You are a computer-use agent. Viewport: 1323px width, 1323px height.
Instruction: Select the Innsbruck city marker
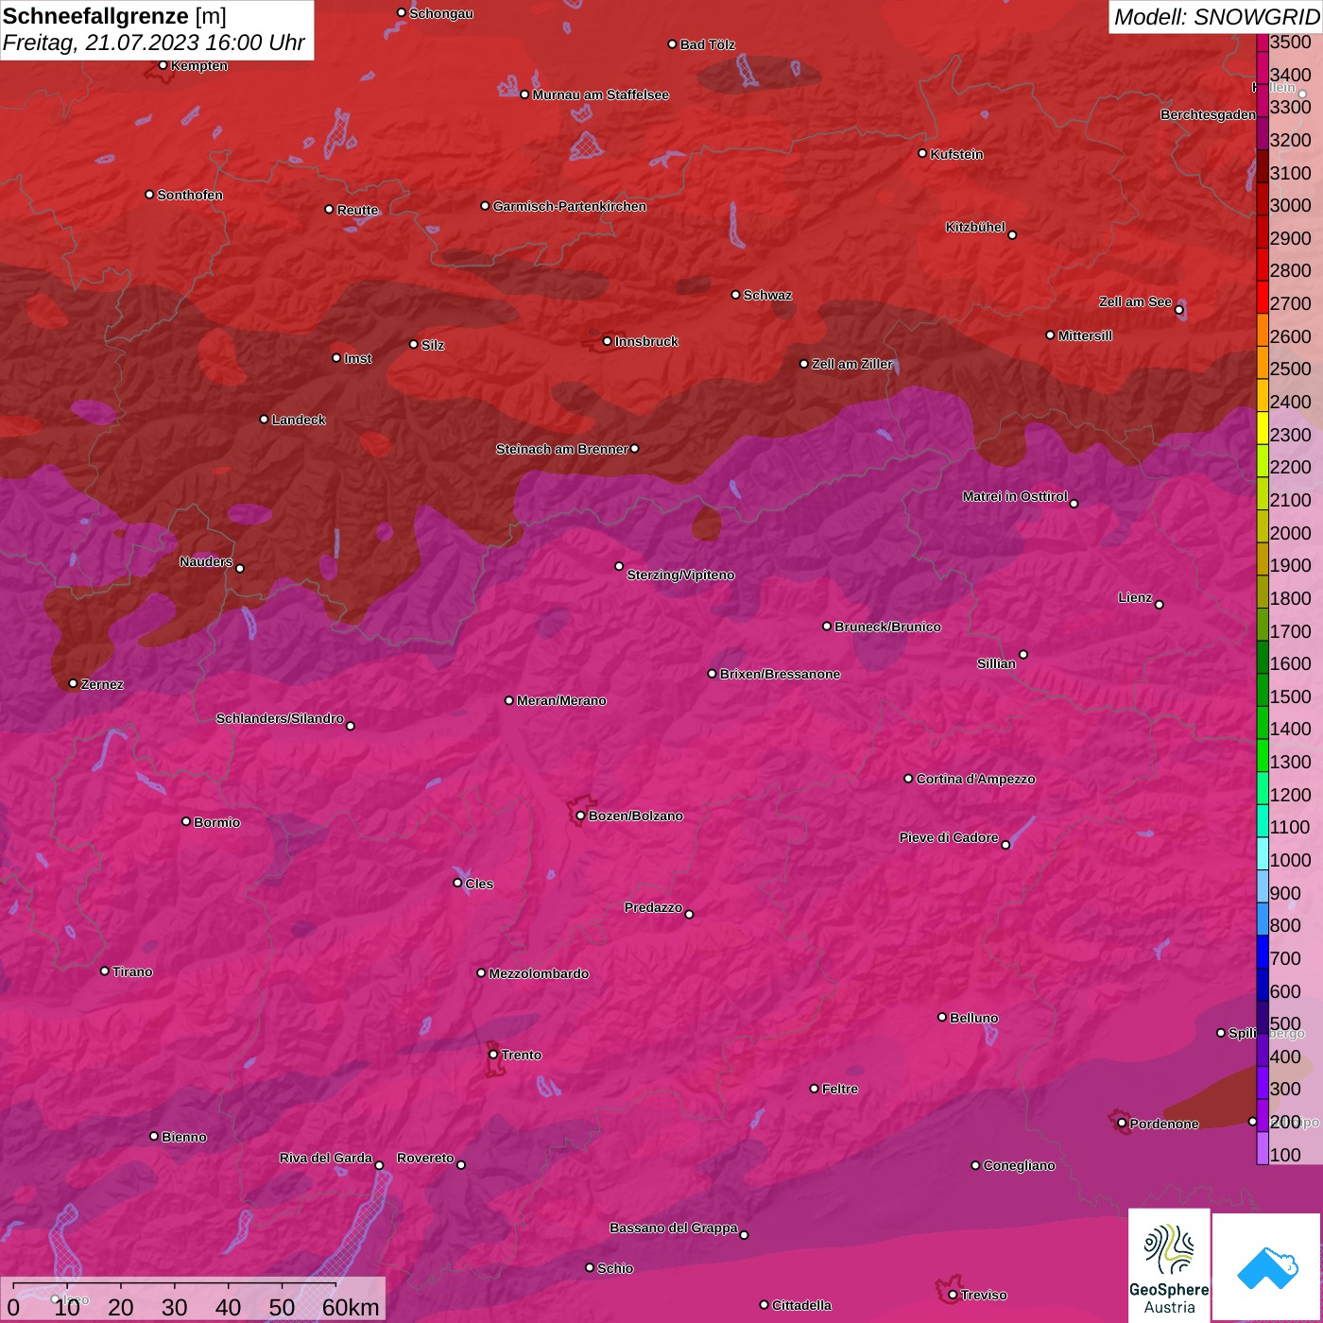tap(608, 341)
